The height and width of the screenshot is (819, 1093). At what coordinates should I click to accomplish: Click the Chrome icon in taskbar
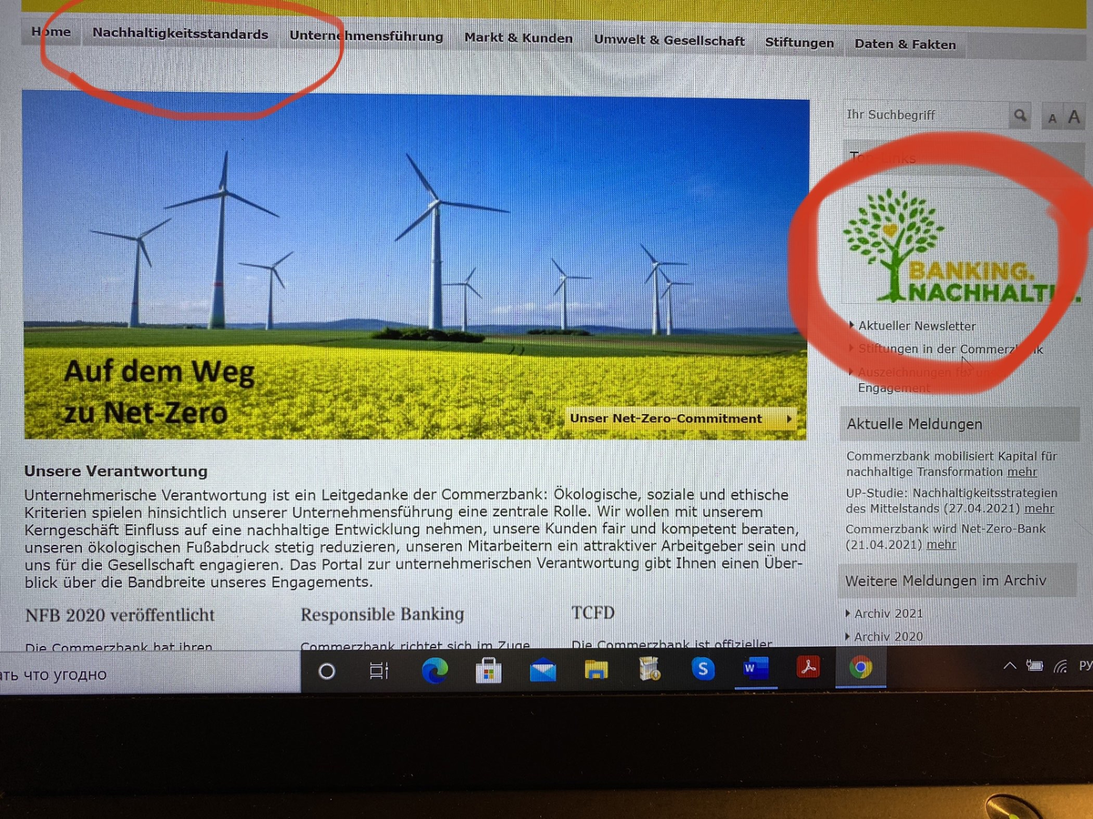tap(860, 668)
